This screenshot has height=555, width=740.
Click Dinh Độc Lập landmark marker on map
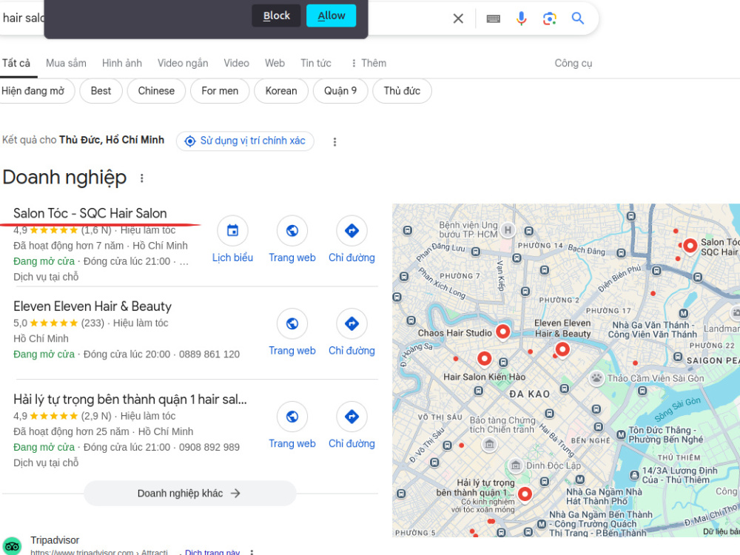516,465
